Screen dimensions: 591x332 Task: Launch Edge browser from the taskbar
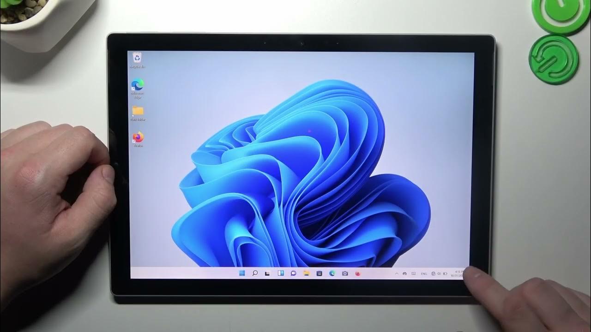pyautogui.click(x=332, y=273)
